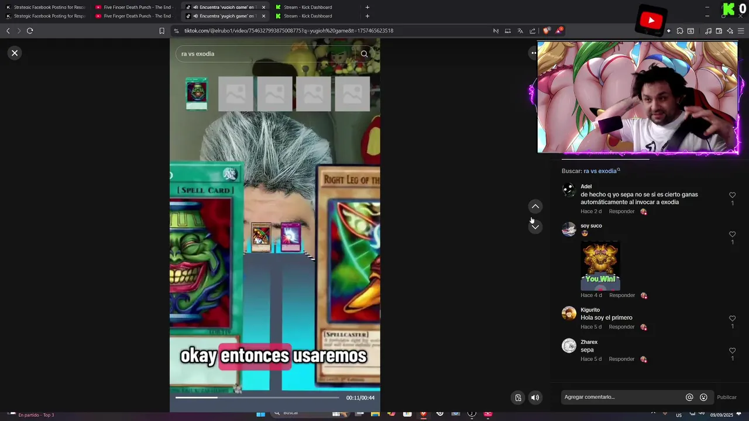This screenshot has width=749, height=421.
Task: Open soy suco's profile avatar
Action: (569, 229)
